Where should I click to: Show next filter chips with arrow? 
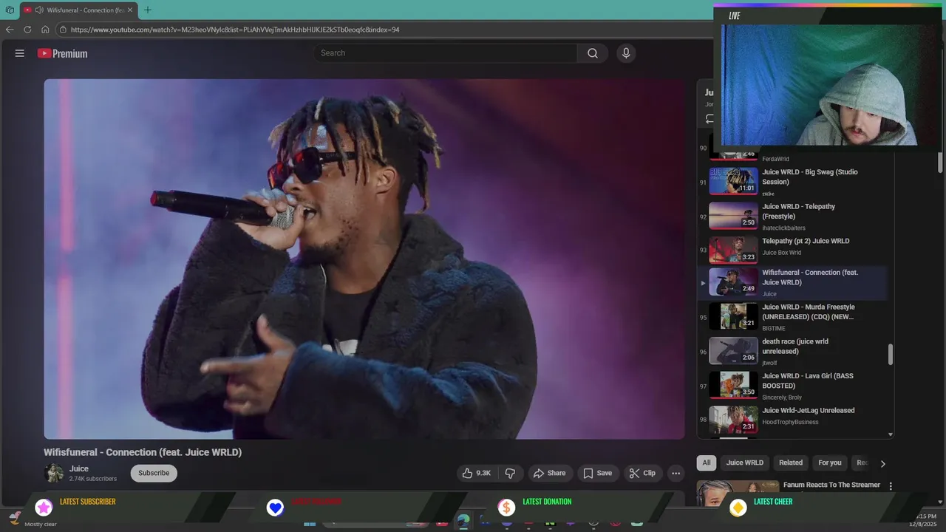point(882,463)
